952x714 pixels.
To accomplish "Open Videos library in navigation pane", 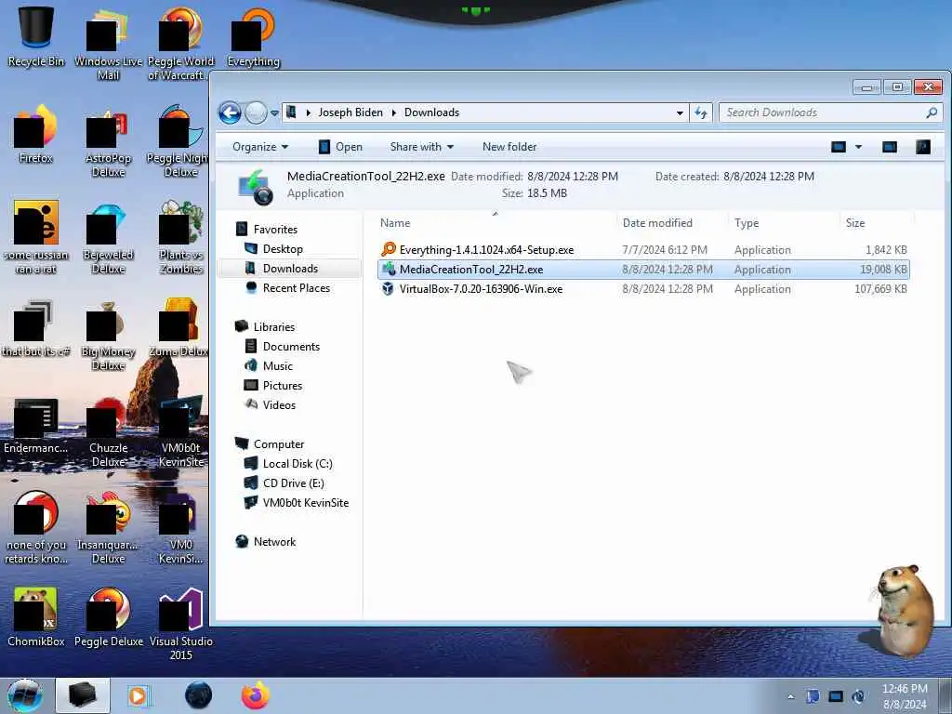I will coord(271,405).
